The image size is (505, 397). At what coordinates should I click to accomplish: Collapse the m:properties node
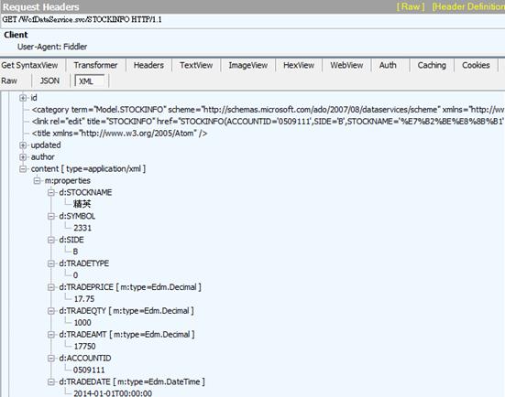pos(37,181)
